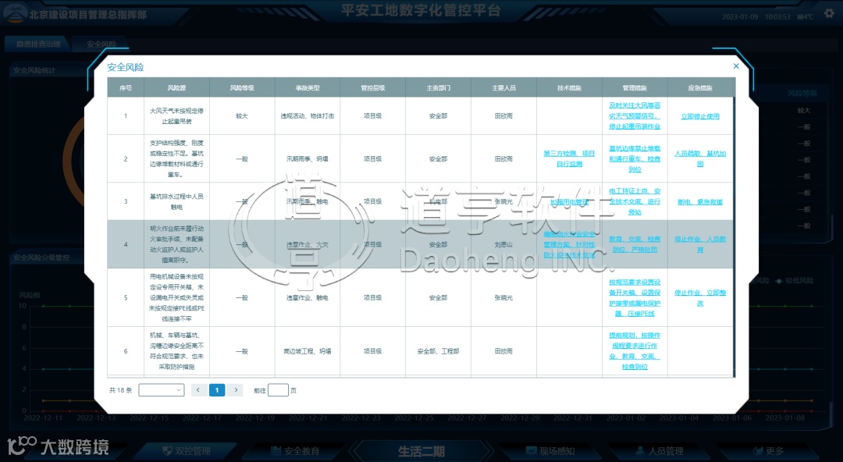Image resolution: width=843 pixels, height=462 pixels.
Task: Switch to 安全风险 tab
Action: click(101, 44)
